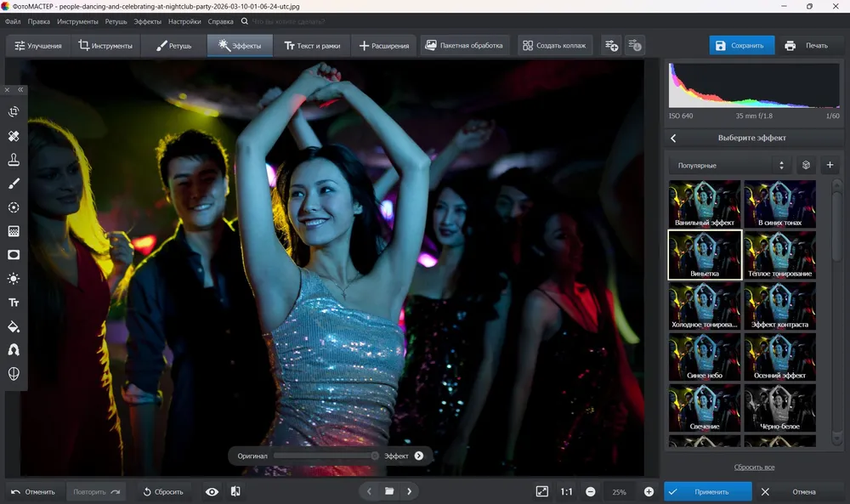Screen dimensions: 850x504
Task: Open the Популярные effects category dropdown
Action: [x=730, y=165]
